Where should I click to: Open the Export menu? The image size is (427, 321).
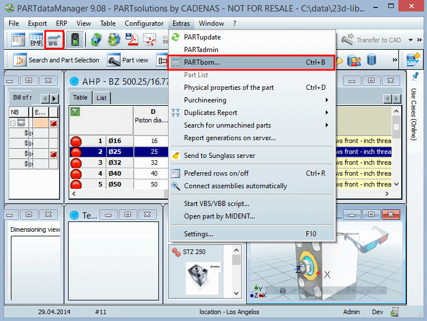(37, 23)
